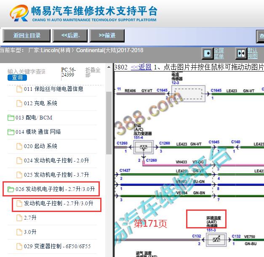Click the sidebar scroll-up arrow
Image resolution: width=264 pixels, height=257 pixels.
click(x=109, y=67)
